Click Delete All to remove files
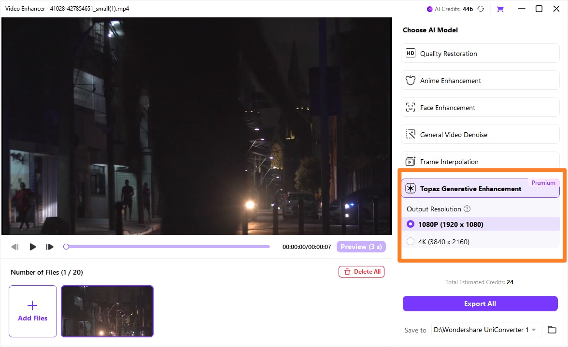The width and height of the screenshot is (568, 347). click(x=361, y=272)
